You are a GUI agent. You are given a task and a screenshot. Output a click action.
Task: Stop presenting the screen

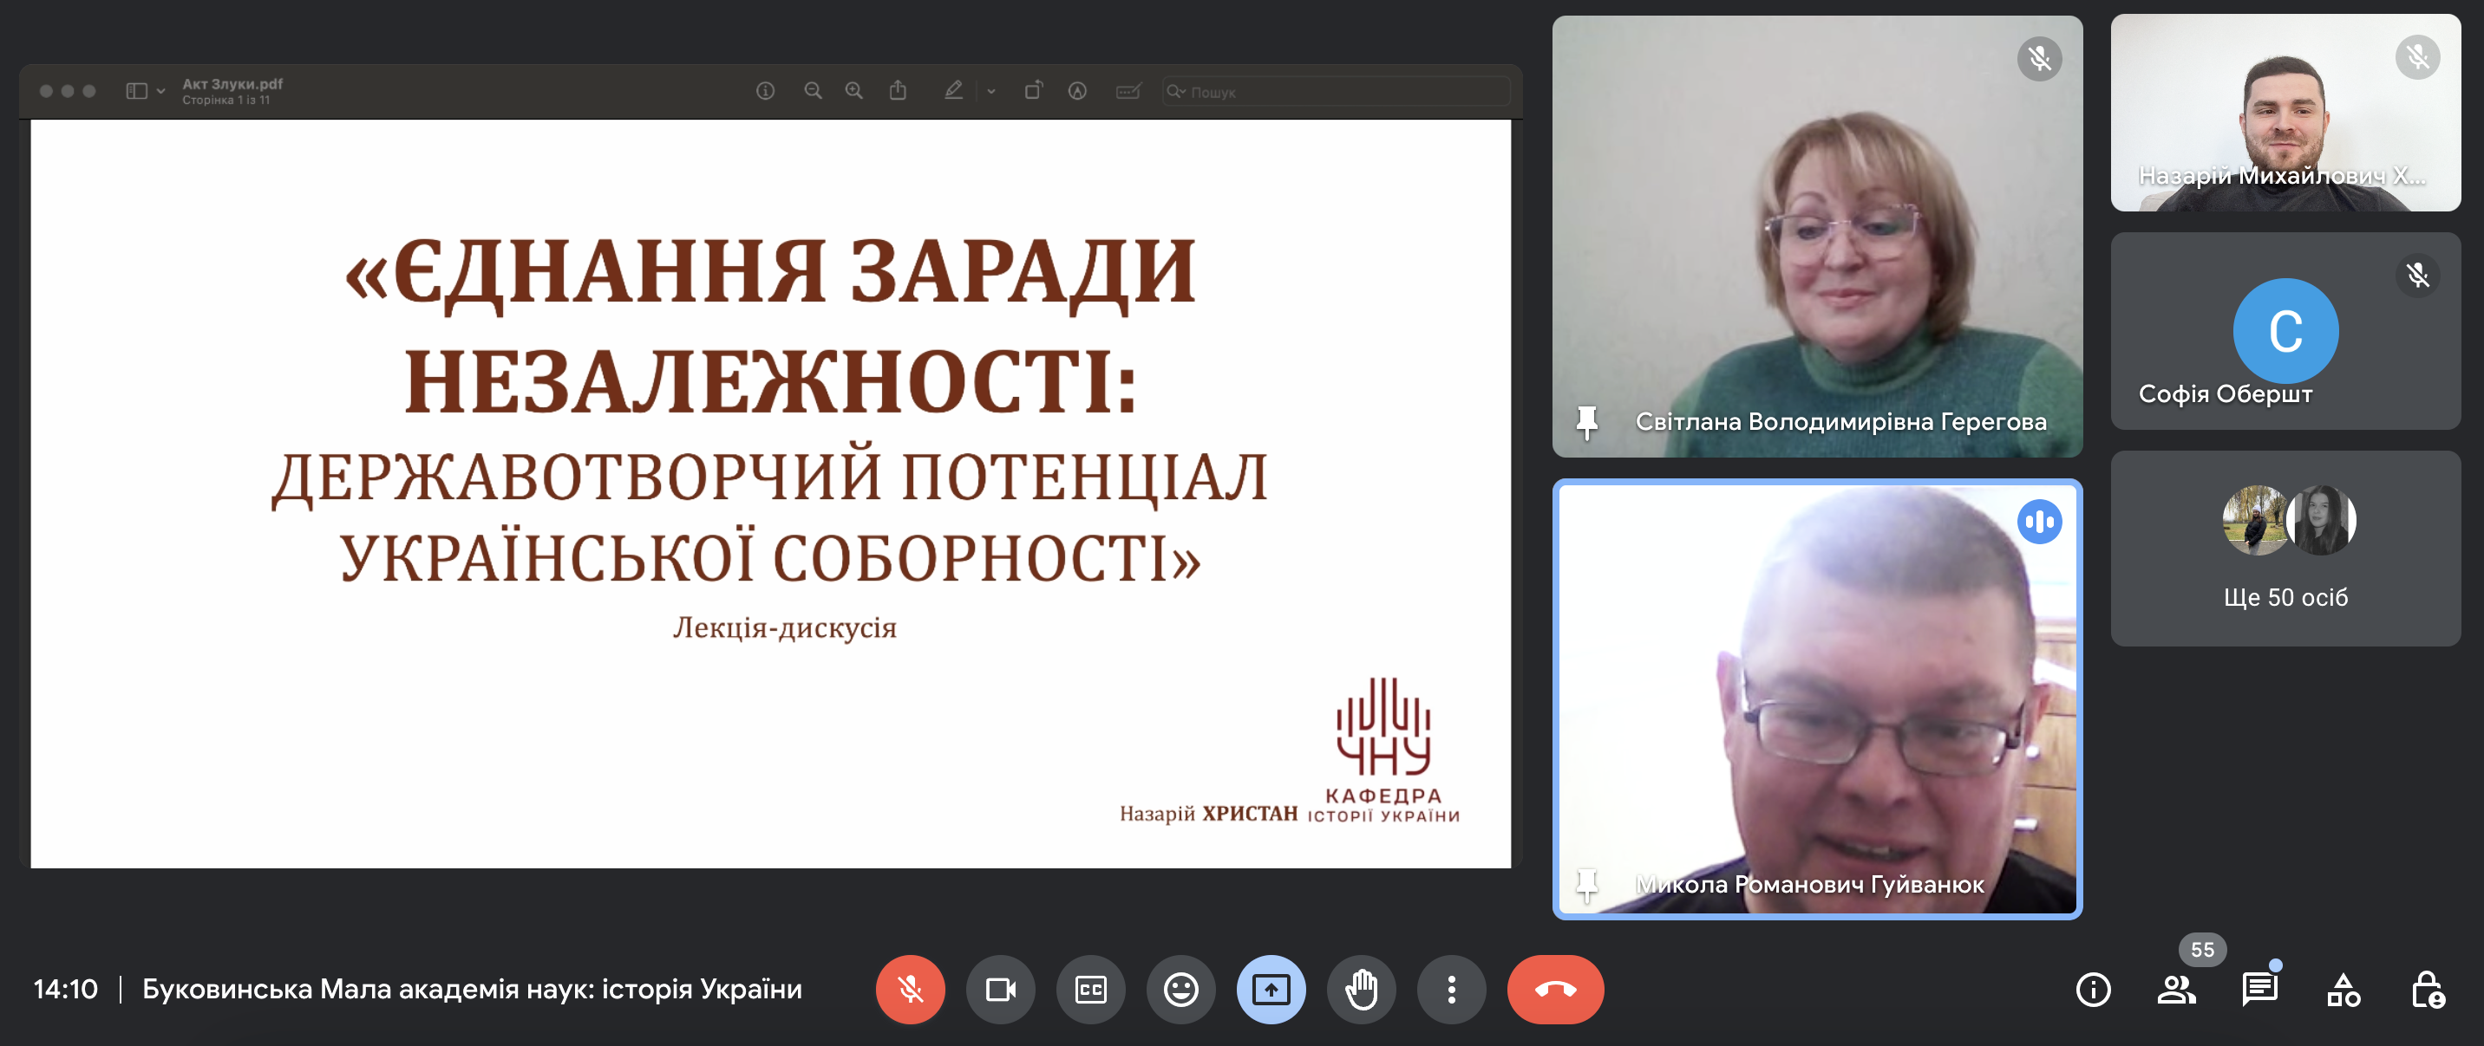point(1271,989)
